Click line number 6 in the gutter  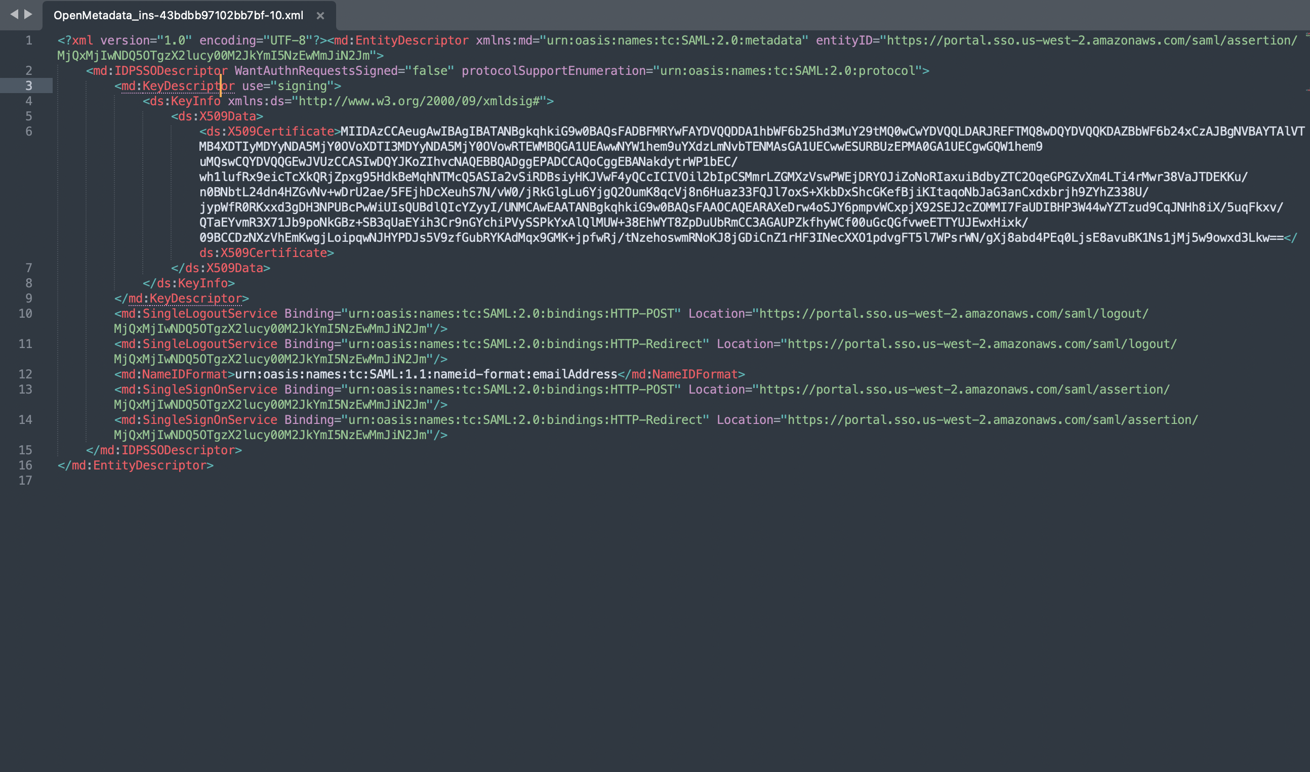click(x=29, y=132)
